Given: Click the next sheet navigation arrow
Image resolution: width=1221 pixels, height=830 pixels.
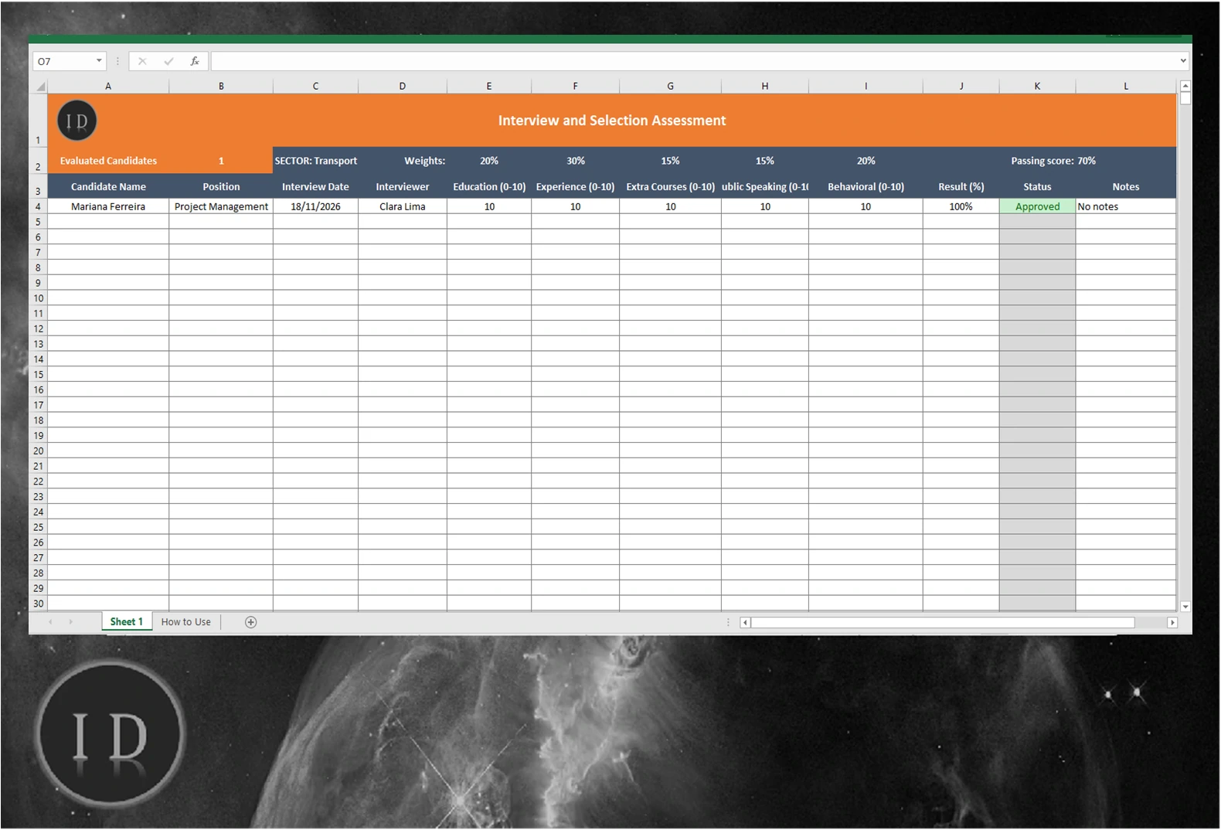Looking at the screenshot, I should click(70, 622).
